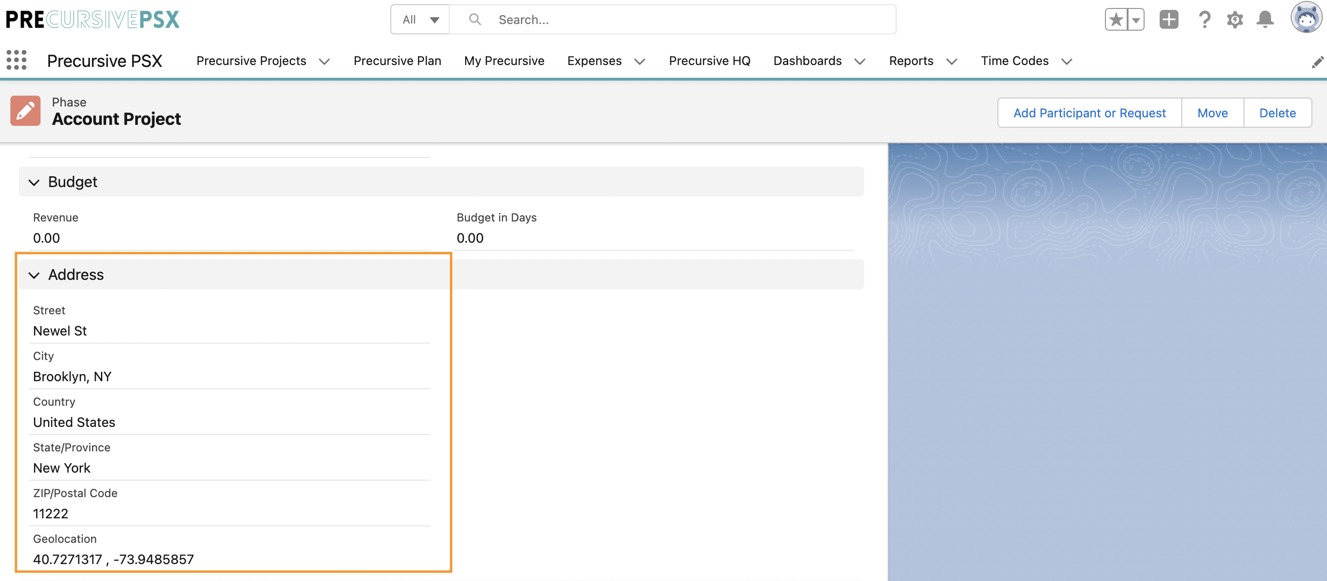This screenshot has width=1327, height=581.
Task: Click Add Participant or Request button
Action: [1089, 113]
